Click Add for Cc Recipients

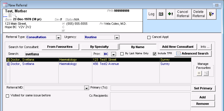click(203, 97)
